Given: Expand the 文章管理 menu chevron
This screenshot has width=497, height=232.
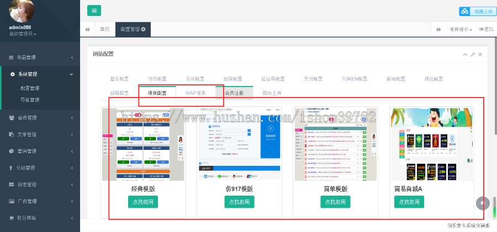Looking at the screenshot, I should (x=72, y=134).
